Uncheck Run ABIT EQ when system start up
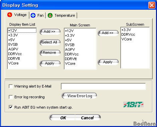This screenshot has height=127, width=157. 11,107
